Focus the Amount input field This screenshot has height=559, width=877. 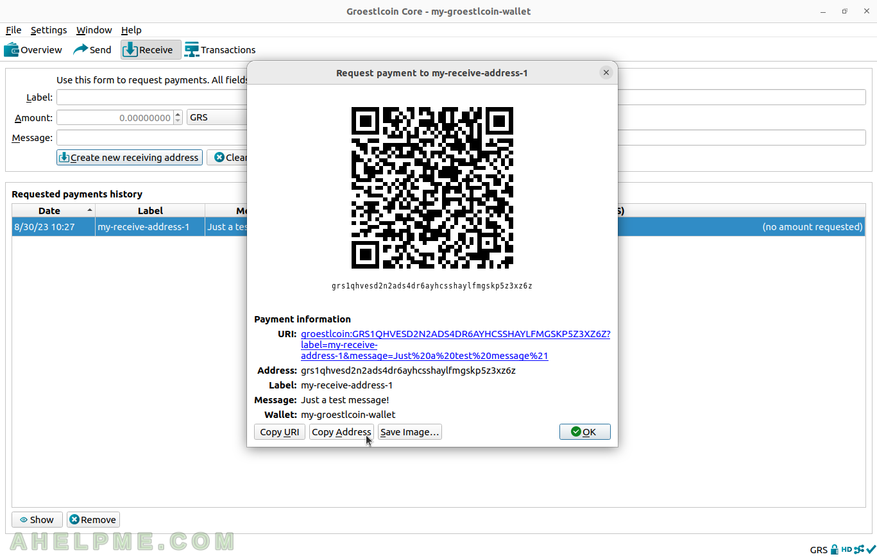pyautogui.click(x=115, y=118)
